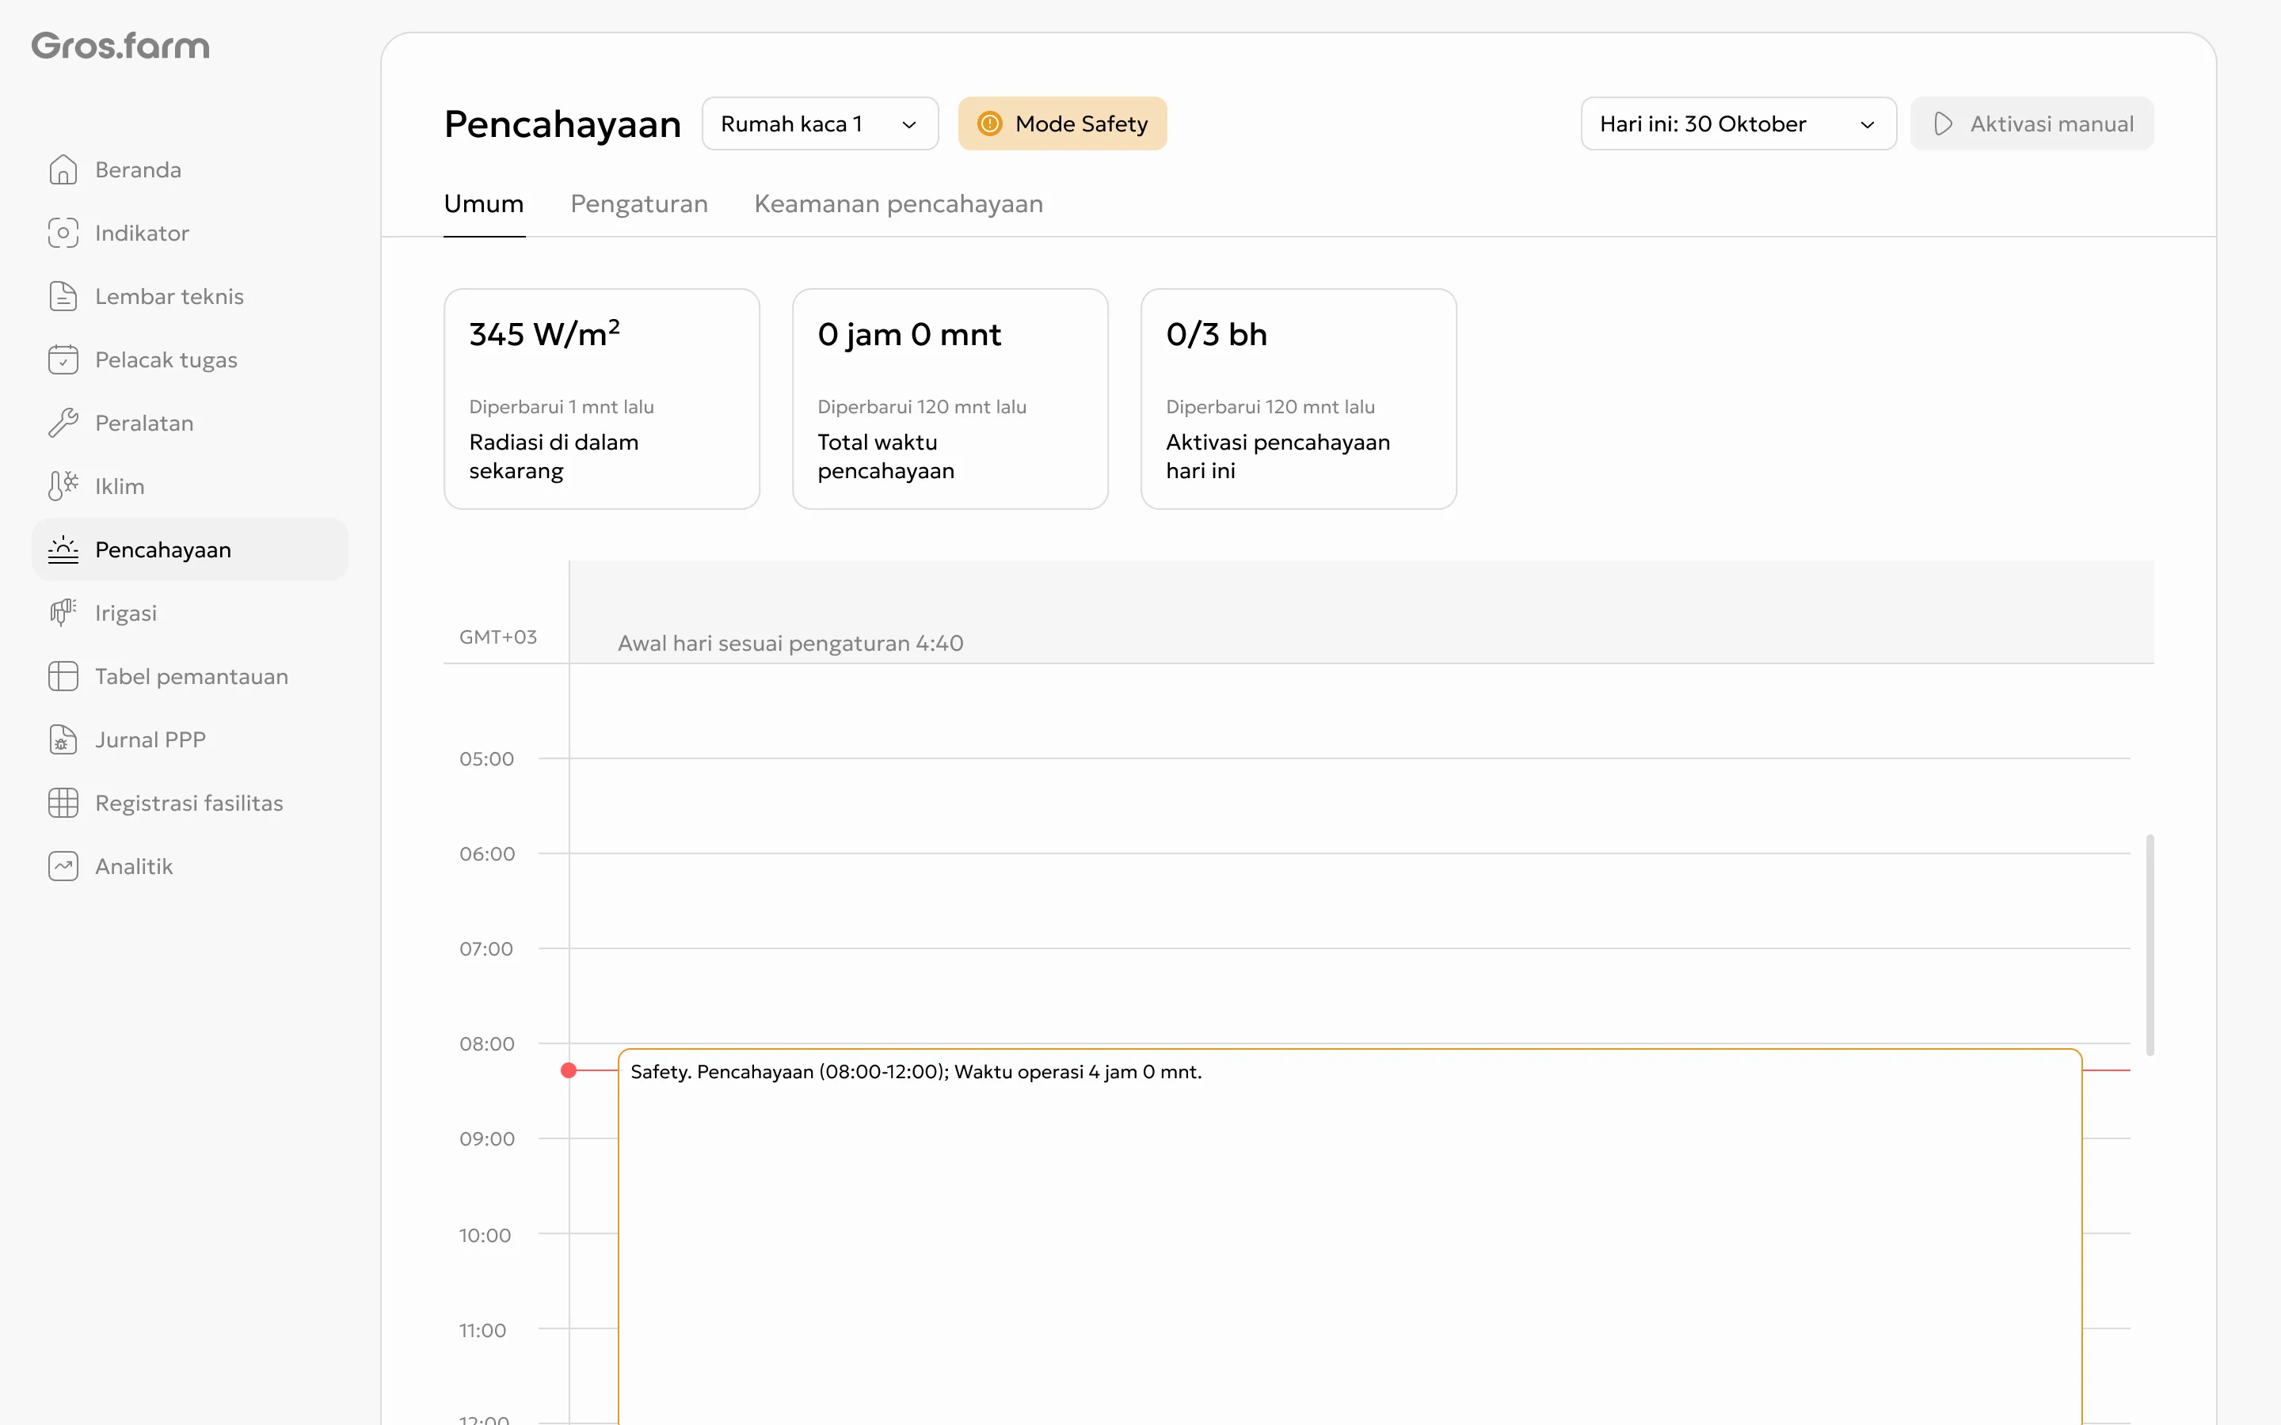
Task: Expand the Hari ini: 30 Oktober date selector
Action: (1738, 123)
